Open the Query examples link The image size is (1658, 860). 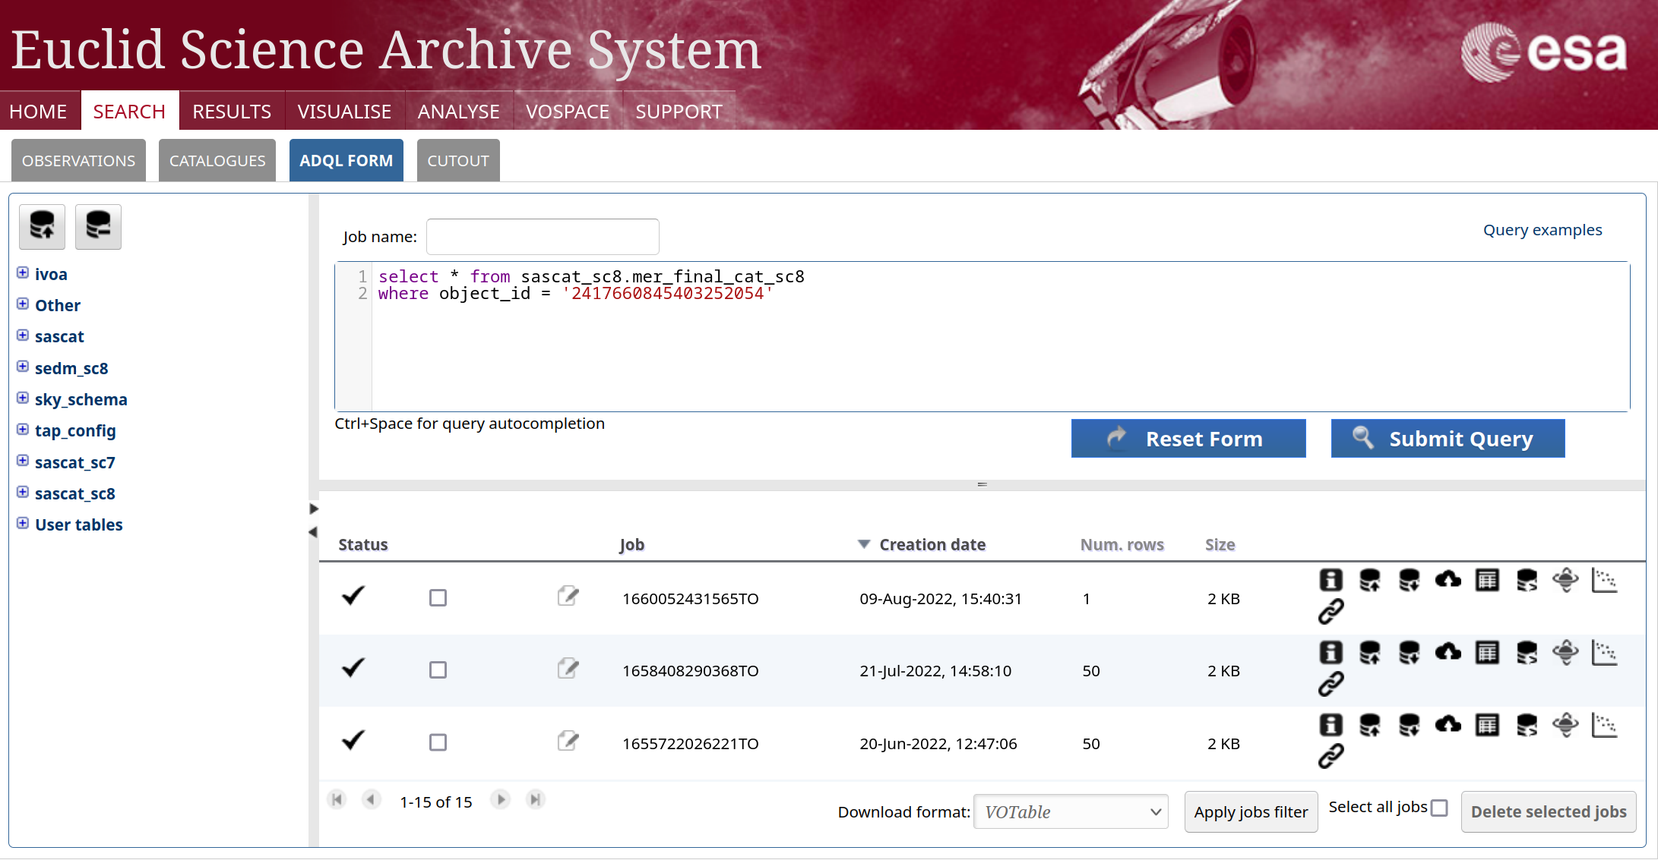click(x=1543, y=230)
